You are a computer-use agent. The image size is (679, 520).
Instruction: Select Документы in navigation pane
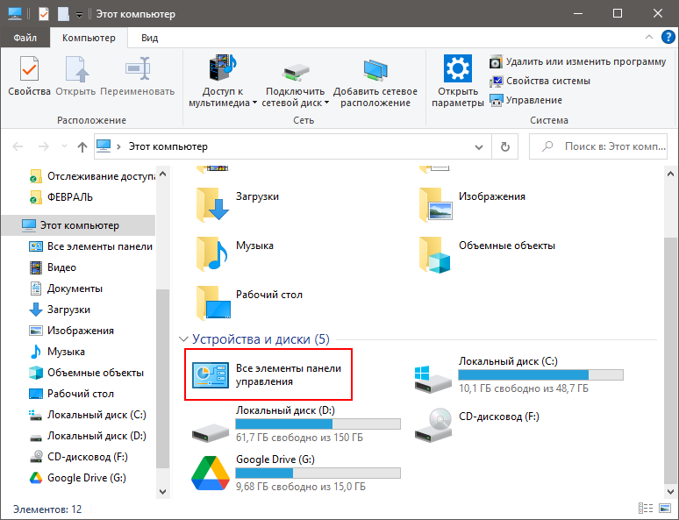tap(66, 288)
